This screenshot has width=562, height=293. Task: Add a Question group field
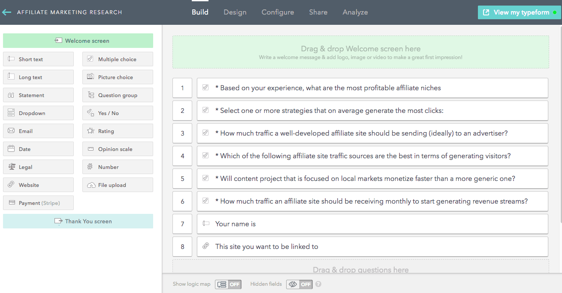[117, 95]
